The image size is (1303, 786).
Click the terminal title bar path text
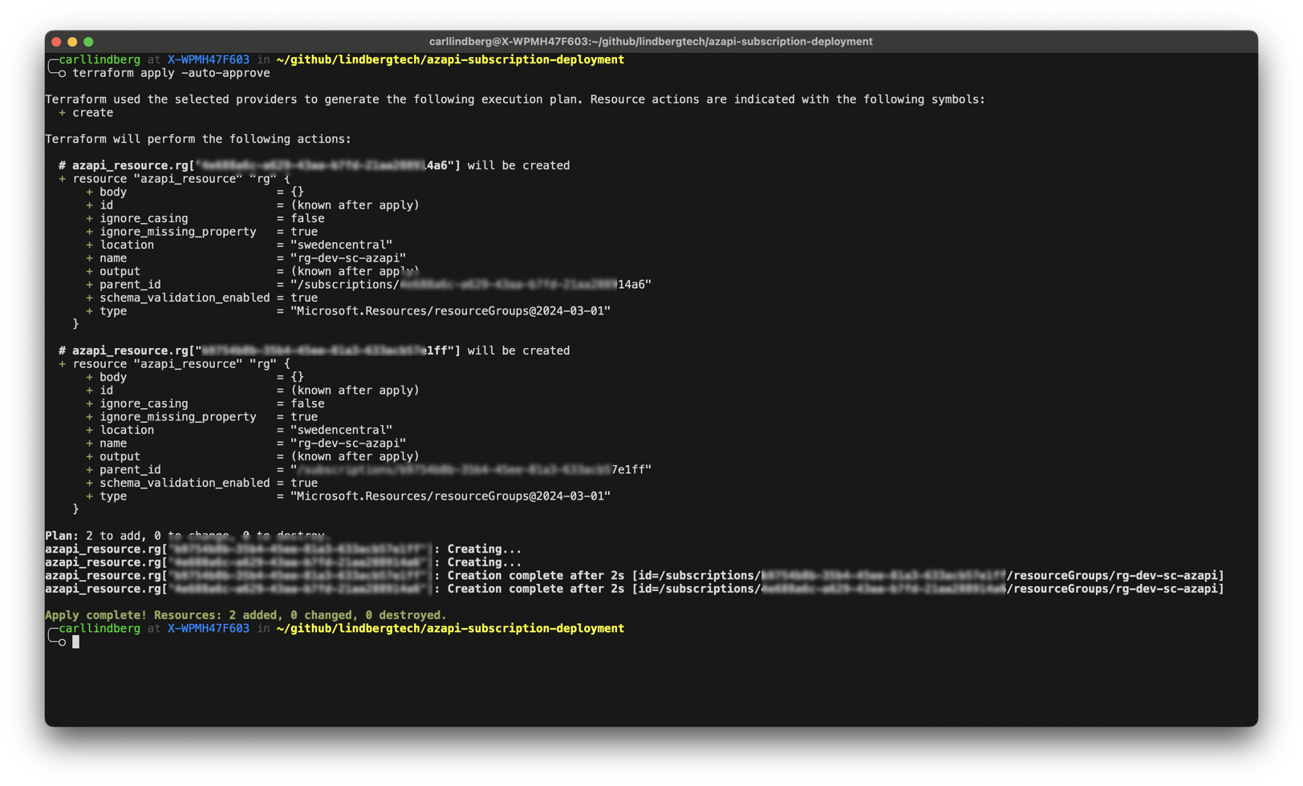650,42
